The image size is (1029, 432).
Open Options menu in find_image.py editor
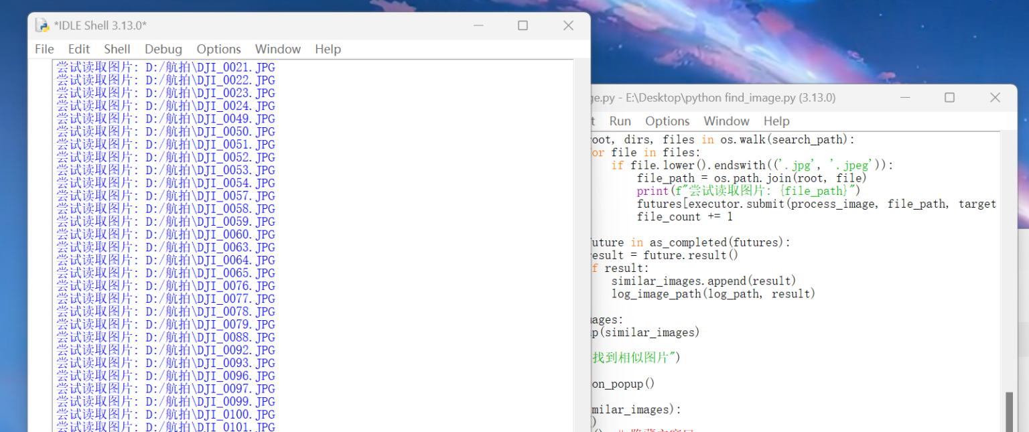point(667,121)
